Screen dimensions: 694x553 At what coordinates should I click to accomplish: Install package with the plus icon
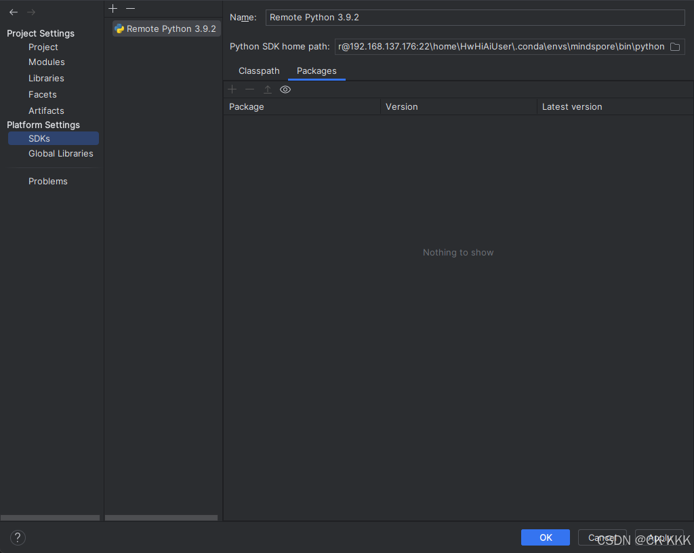pos(232,89)
